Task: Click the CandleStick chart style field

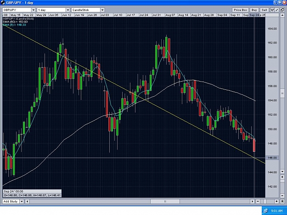Action: (86, 10)
